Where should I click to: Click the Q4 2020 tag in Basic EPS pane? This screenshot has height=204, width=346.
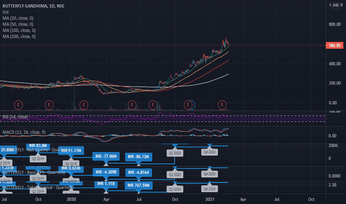[209, 174]
